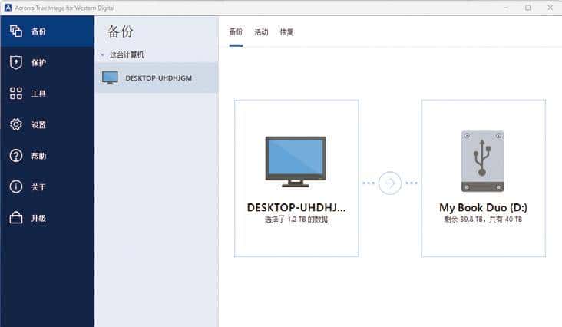The width and height of the screenshot is (562, 327).
Task: Select 关于 label in the sidebar
Action: tap(38, 187)
